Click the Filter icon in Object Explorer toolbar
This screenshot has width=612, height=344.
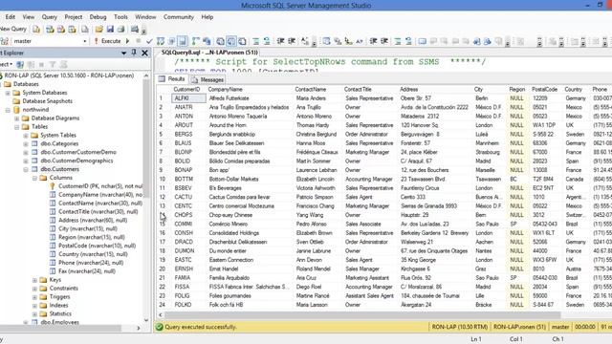[x=53, y=64]
